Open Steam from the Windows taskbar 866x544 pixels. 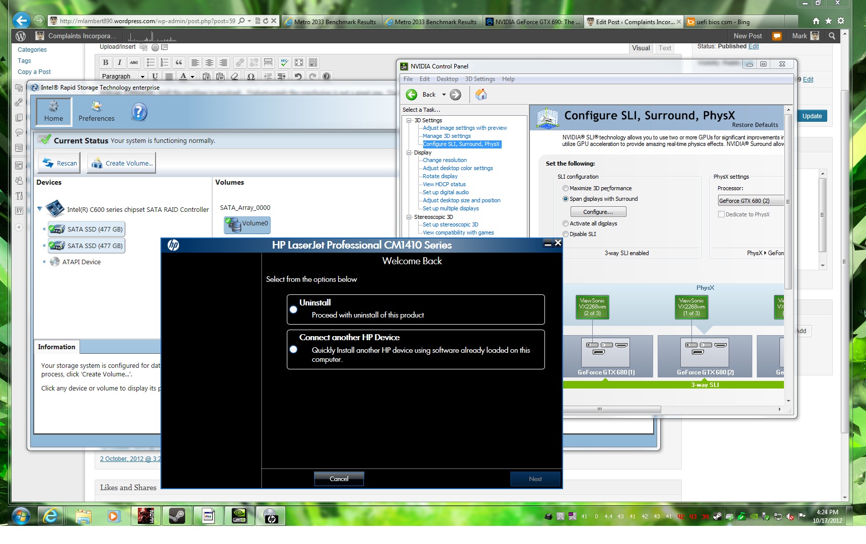177,516
